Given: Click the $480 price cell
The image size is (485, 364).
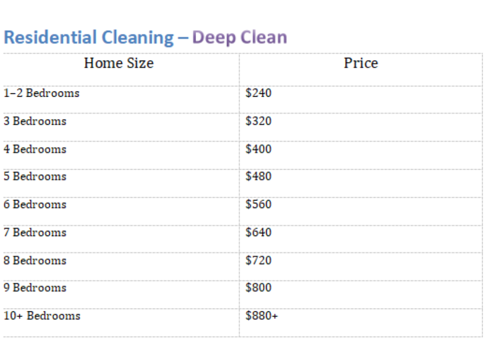Looking at the screenshot, I should pos(259,177).
